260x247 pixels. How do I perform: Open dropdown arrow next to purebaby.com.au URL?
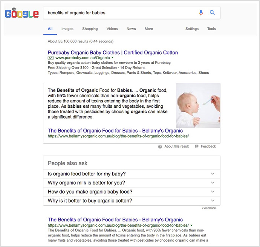[x=113, y=58]
